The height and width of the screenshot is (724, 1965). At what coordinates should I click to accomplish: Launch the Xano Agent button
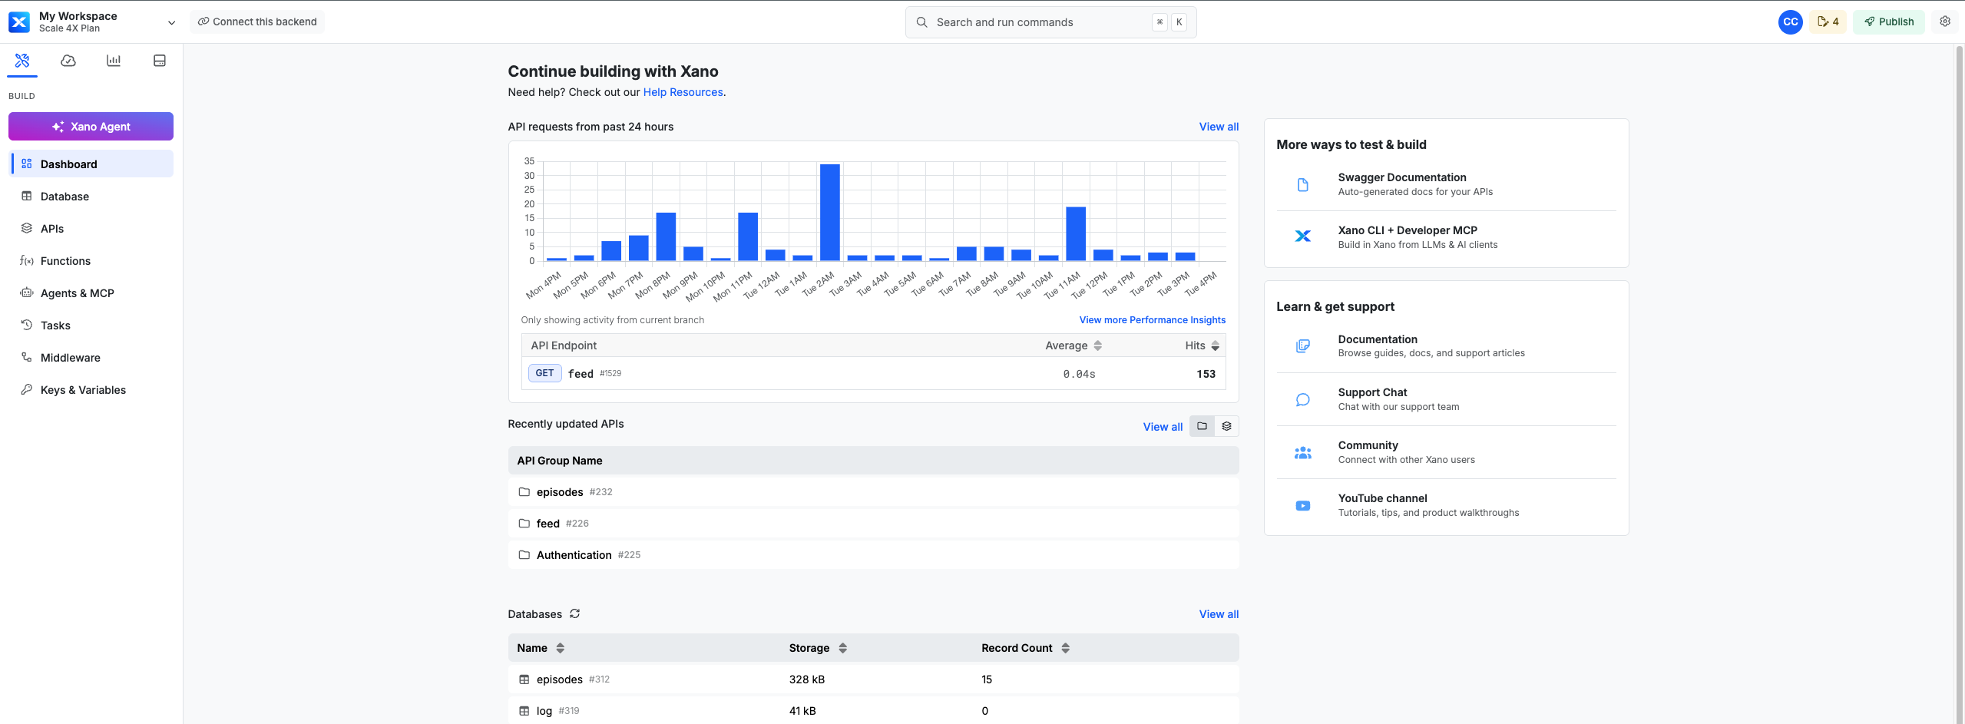91,127
